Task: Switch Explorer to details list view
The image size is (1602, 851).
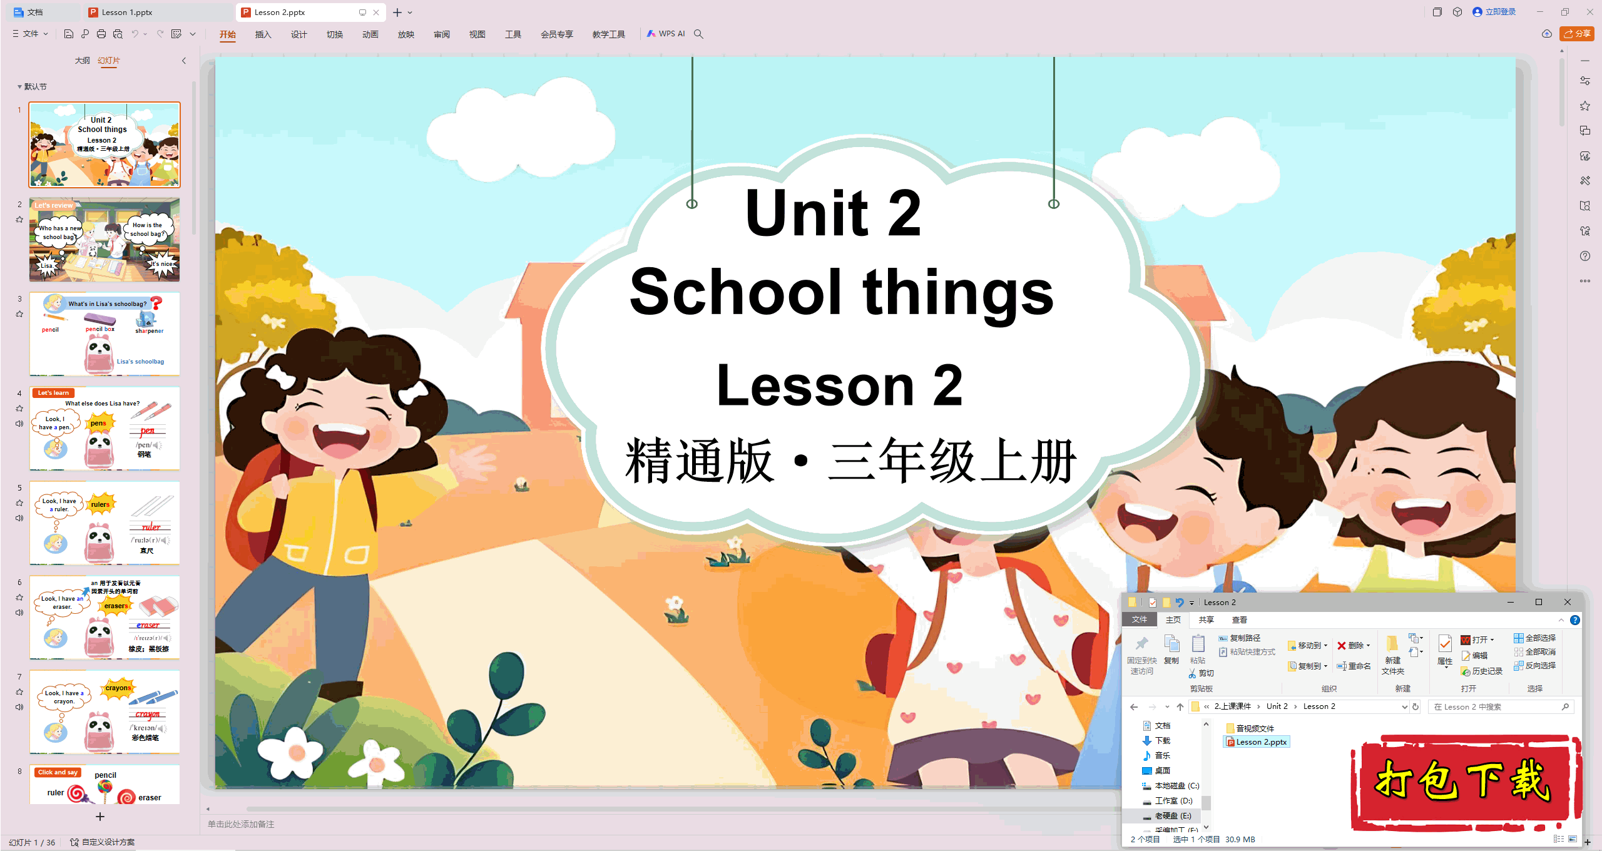Action: [1559, 839]
